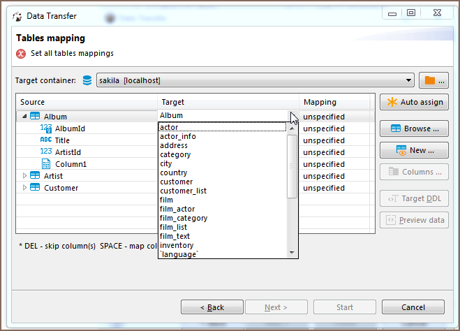Image resolution: width=460 pixels, height=331 pixels.
Task: Click the folder icon beside target container
Action: 431,80
